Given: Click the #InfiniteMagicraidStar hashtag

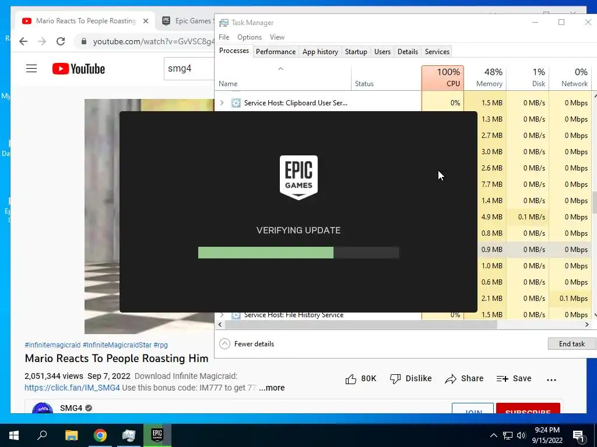Looking at the screenshot, I should (x=117, y=345).
